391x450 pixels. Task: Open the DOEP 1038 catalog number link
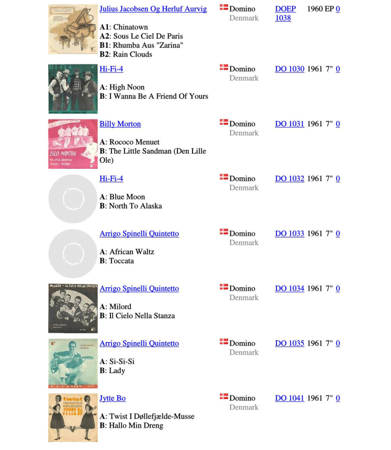point(285,13)
